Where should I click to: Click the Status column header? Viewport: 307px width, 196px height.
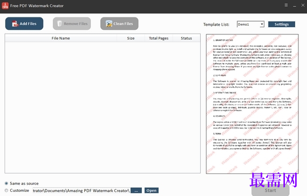[186, 38]
